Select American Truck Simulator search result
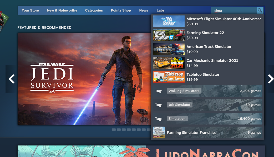 207,49
